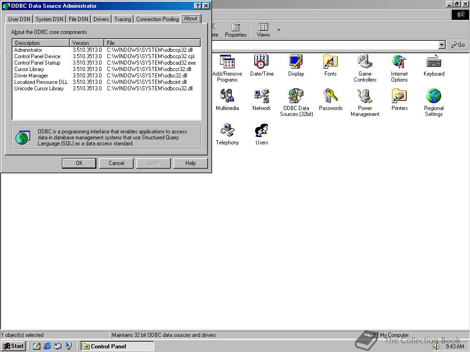470x352 pixels.
Task: Switch to the System DSN tab
Action: 50,19
